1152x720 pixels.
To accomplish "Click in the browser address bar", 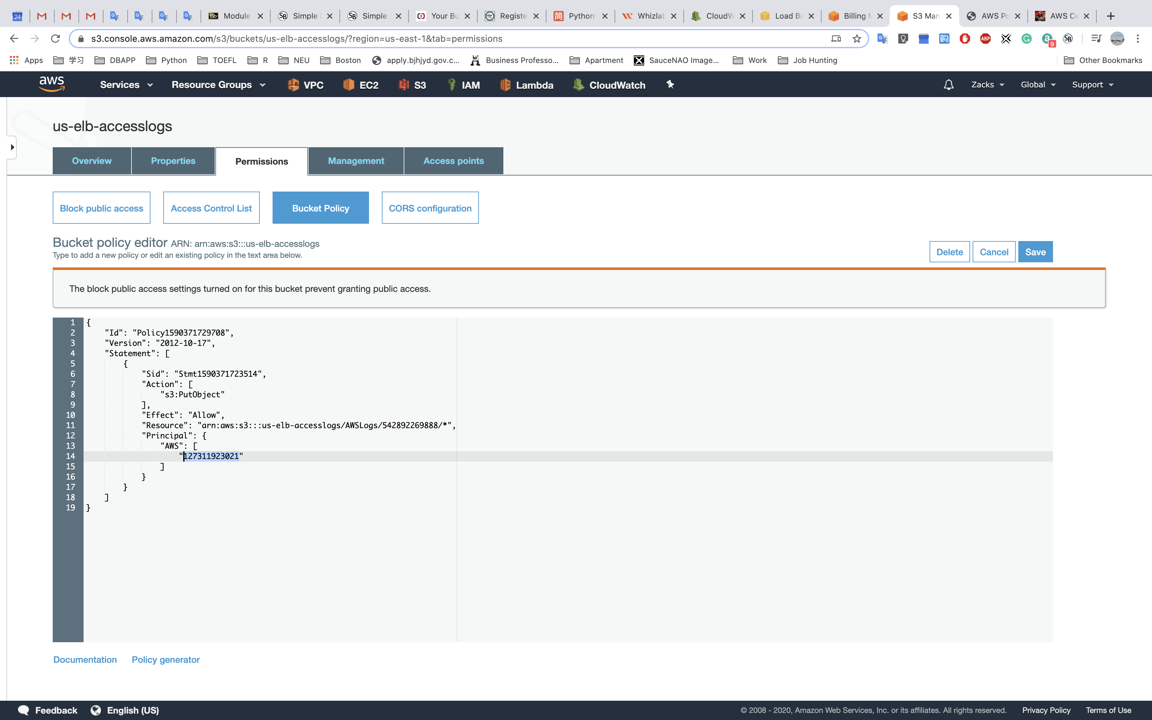I will [428, 39].
